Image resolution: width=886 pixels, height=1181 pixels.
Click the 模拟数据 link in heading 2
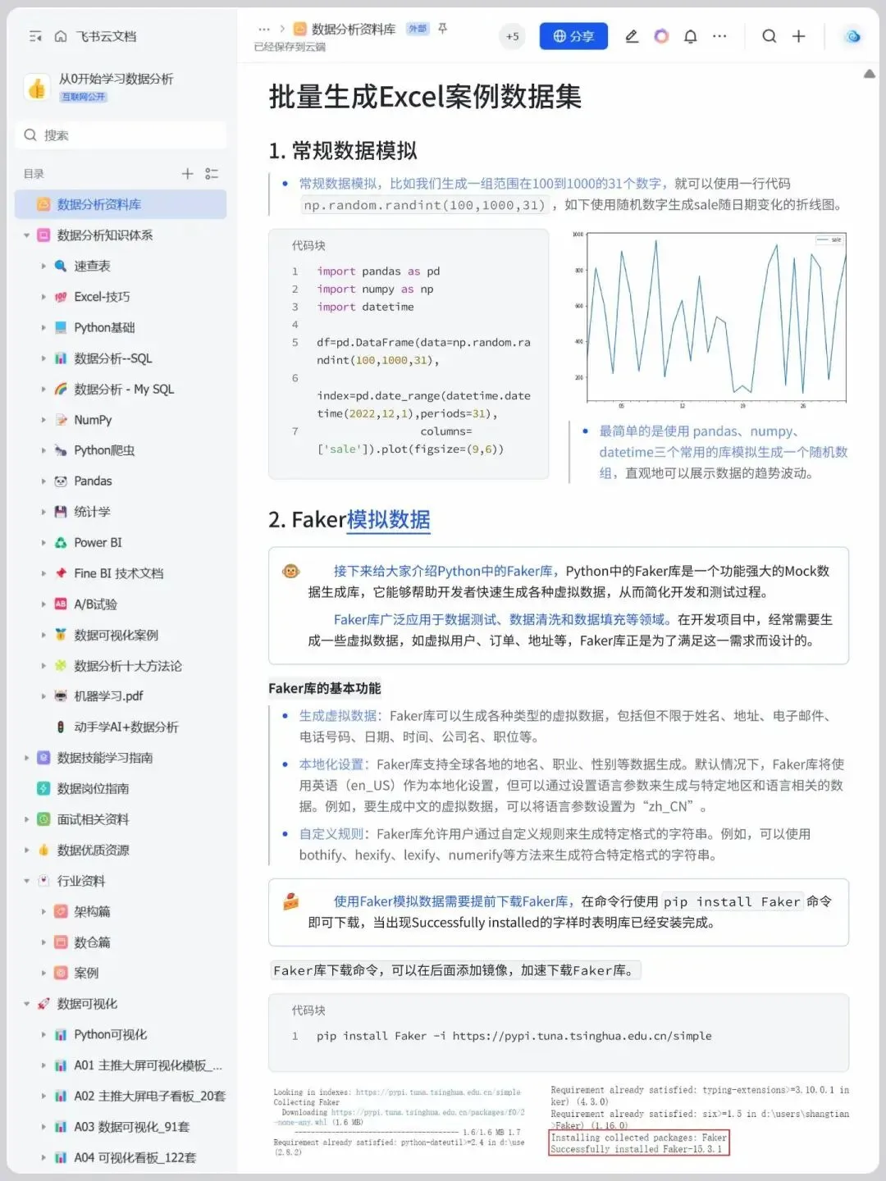click(x=388, y=520)
